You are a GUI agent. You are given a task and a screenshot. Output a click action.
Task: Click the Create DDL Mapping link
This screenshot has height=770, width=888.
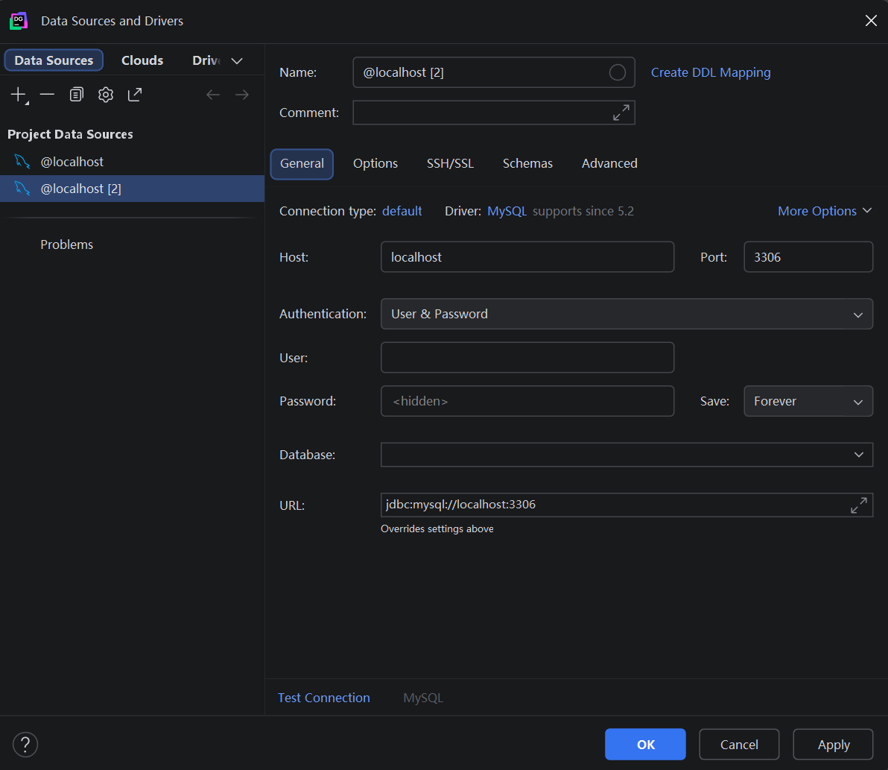coord(711,72)
